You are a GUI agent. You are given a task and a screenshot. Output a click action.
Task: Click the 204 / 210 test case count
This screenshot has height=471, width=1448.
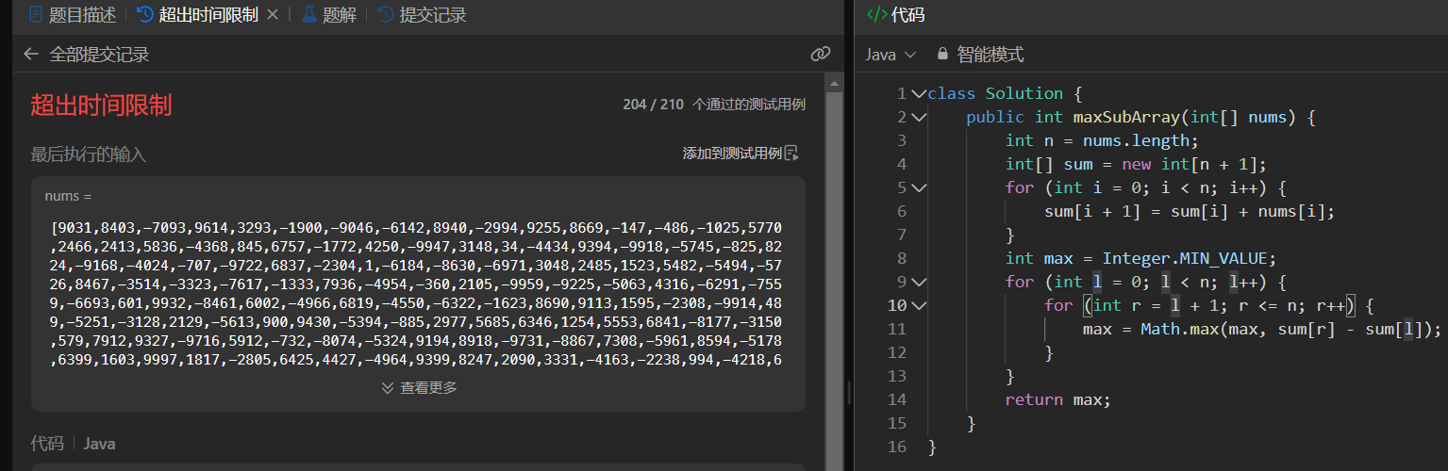[653, 105]
